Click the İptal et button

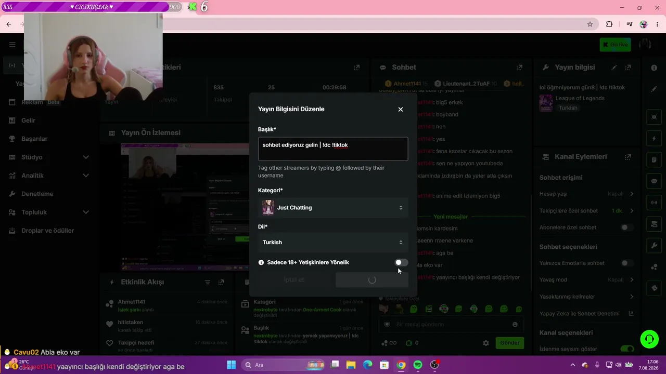294,280
